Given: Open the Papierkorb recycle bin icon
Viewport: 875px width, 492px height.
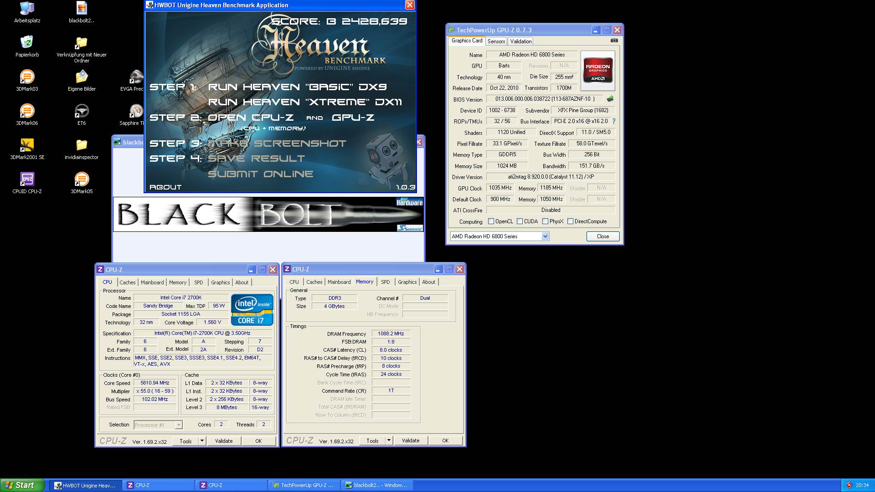Looking at the screenshot, I should (x=27, y=46).
